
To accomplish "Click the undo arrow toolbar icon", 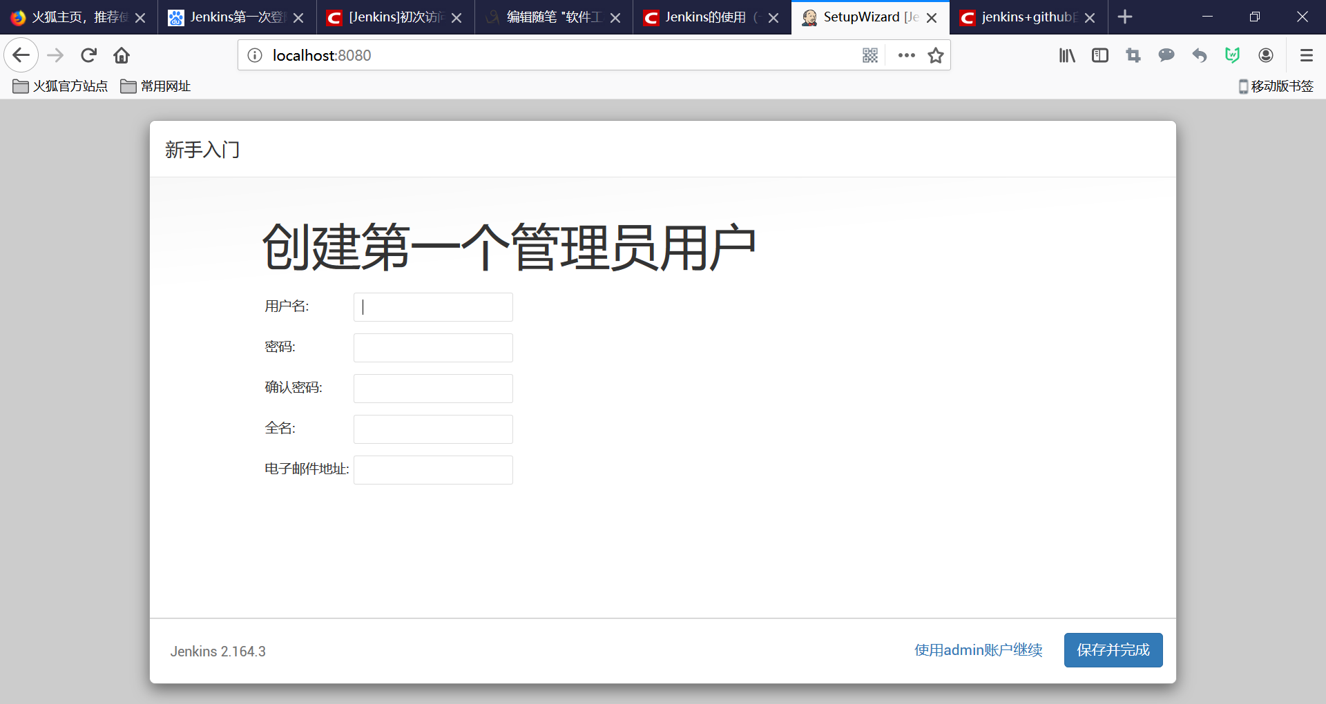I will click(1200, 55).
